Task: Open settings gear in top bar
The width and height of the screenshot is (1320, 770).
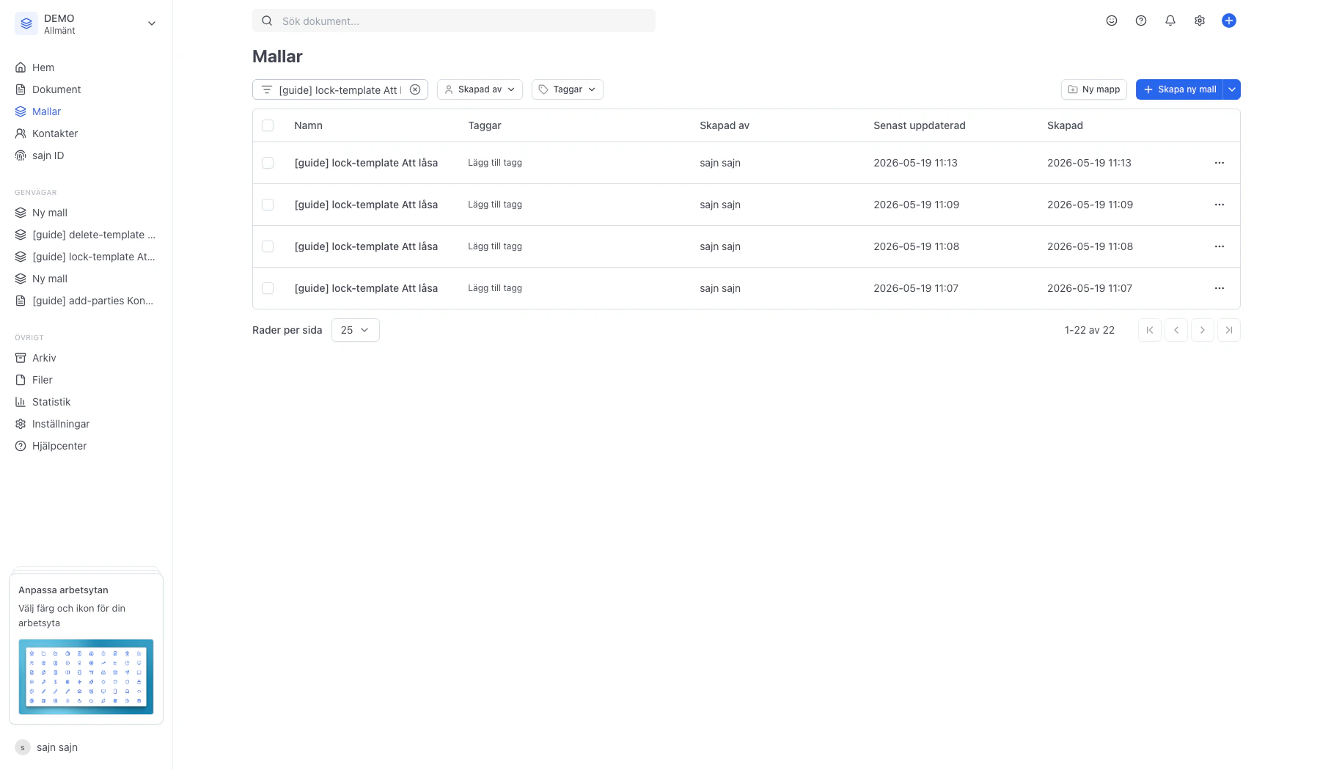Action: pyautogui.click(x=1200, y=21)
